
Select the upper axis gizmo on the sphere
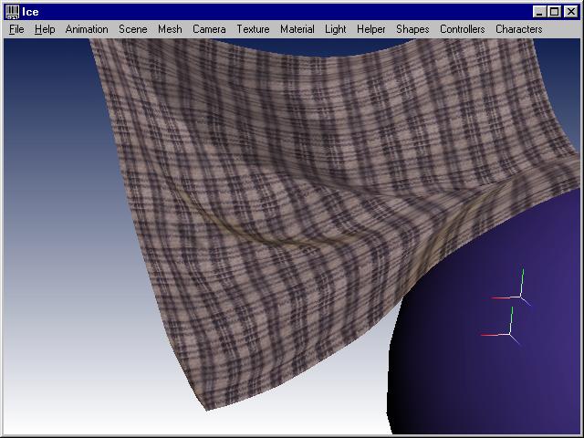(520, 297)
